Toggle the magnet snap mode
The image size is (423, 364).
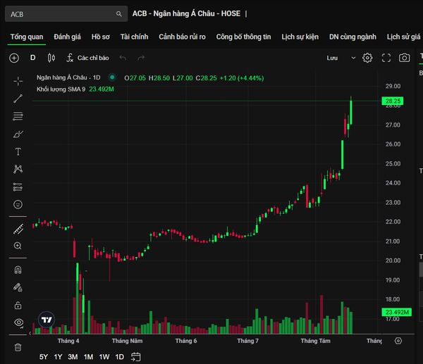tap(18, 270)
